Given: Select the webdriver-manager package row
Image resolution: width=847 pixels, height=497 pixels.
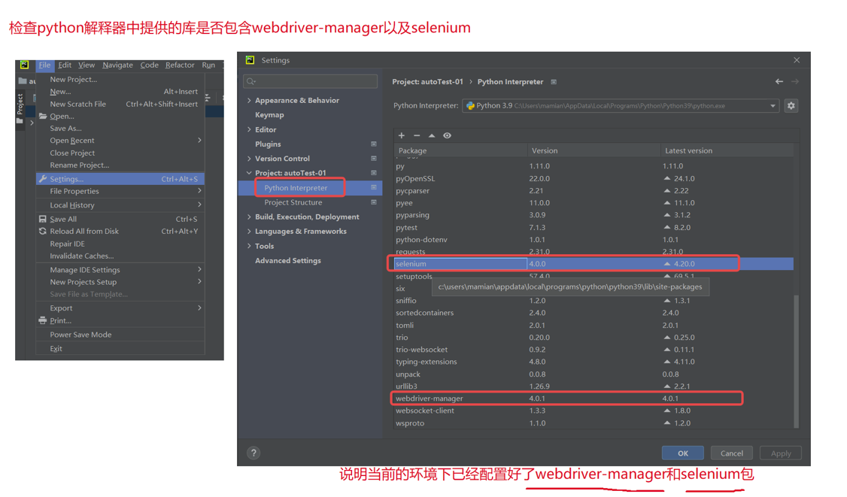Looking at the screenshot, I should click(594, 399).
